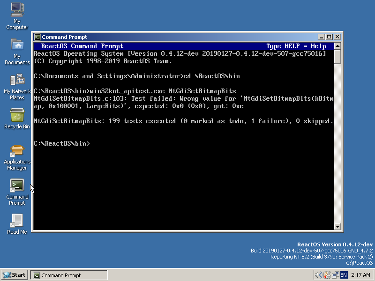This screenshot has width=375, height=281.
Task: Click the console scrollbar up arrow
Action: coord(337,46)
